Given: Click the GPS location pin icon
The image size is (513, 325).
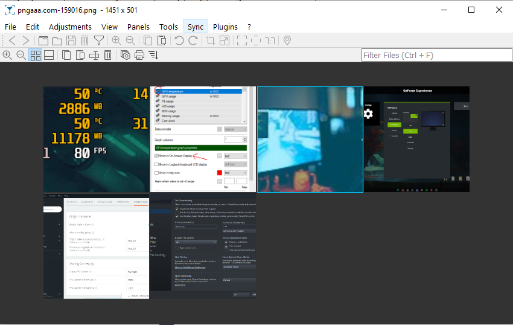Looking at the screenshot, I should click(x=287, y=40).
